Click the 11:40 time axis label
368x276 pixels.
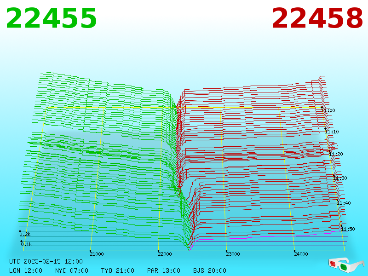tap(344, 203)
